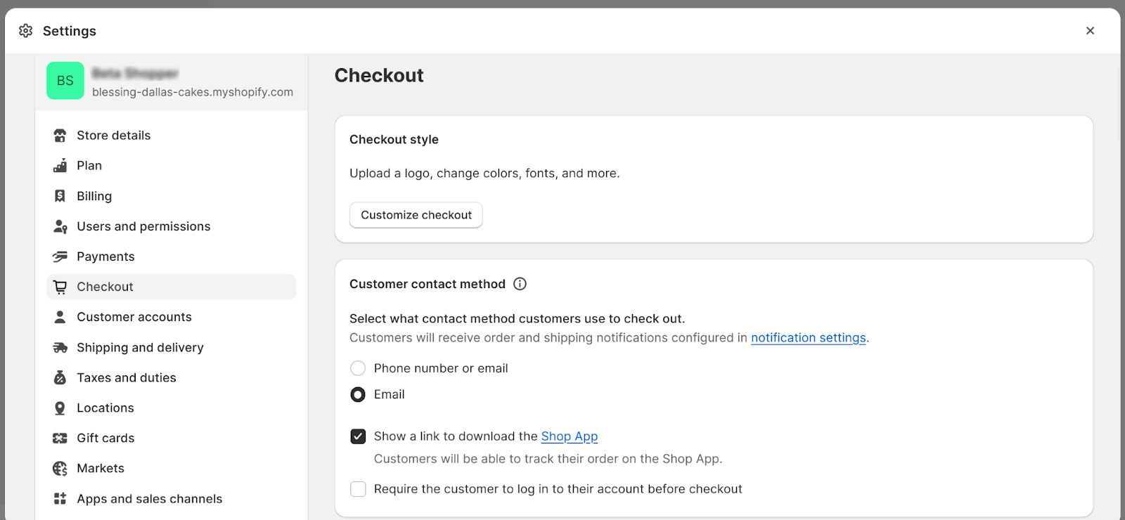Uncheck Show a link to download Shop App
The width and height of the screenshot is (1125, 520).
click(358, 436)
